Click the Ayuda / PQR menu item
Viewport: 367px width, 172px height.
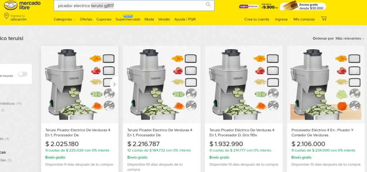click(x=185, y=19)
